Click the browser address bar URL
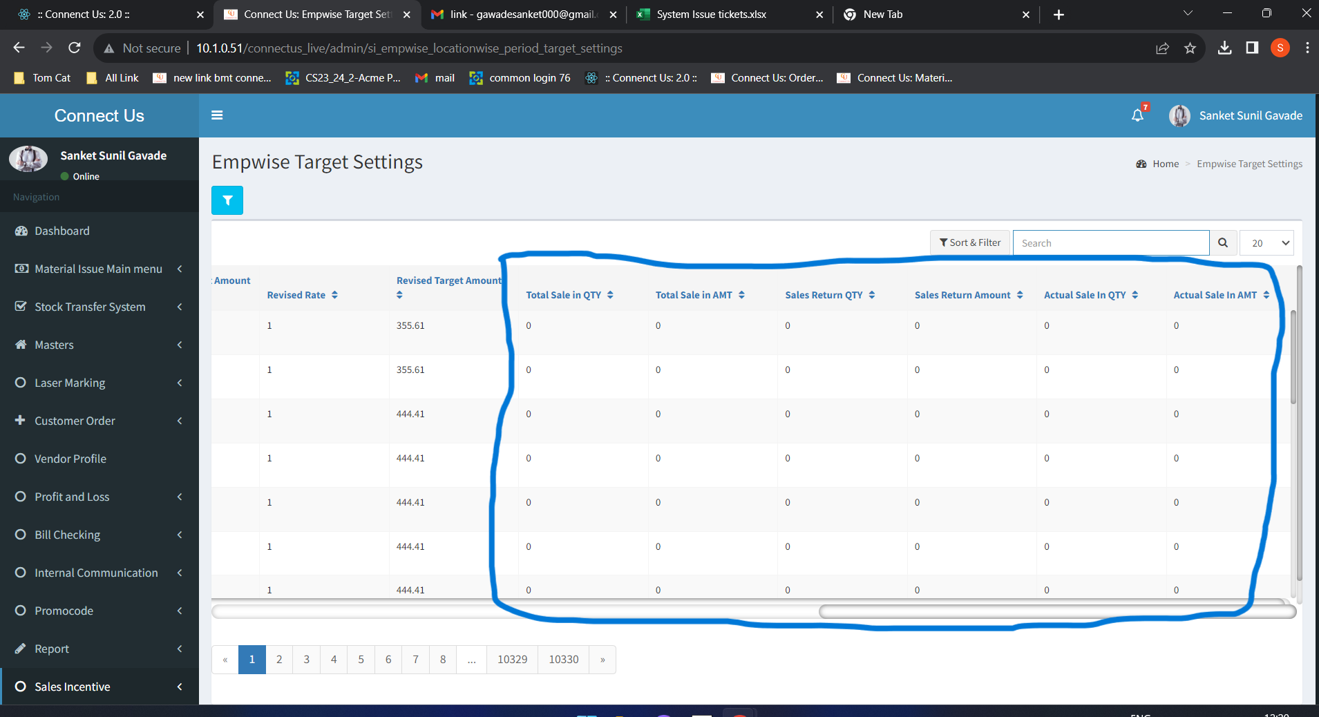 [409, 48]
